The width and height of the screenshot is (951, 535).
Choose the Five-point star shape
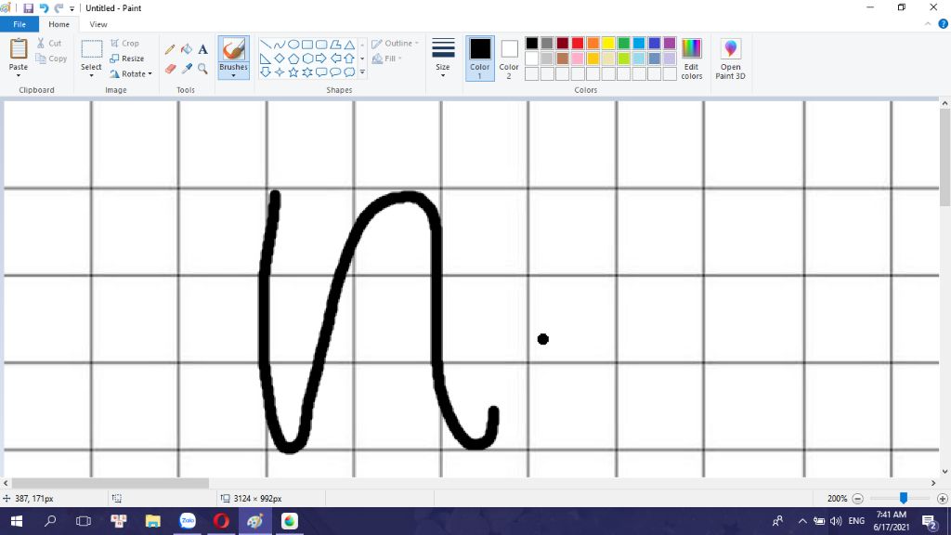[x=293, y=72]
